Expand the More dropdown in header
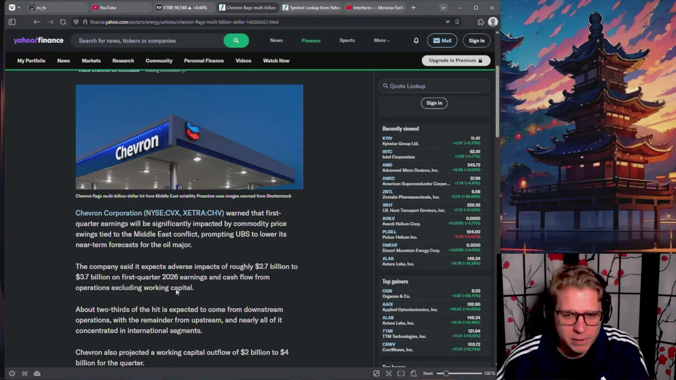676x380 pixels. (381, 41)
